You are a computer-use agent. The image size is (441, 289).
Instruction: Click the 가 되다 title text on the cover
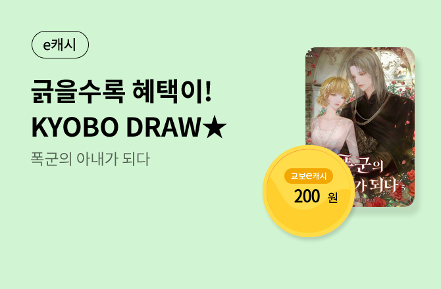[x=377, y=185]
